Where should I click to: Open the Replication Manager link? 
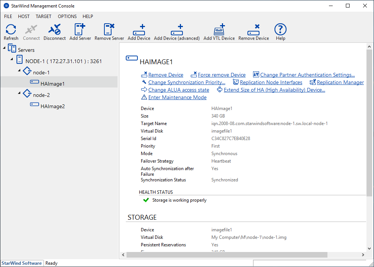(340, 82)
